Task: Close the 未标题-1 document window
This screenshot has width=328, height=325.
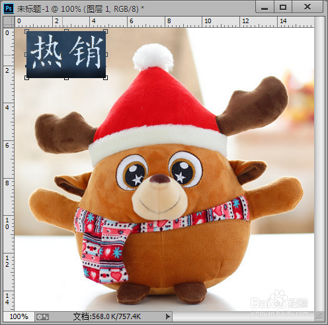Action: click(x=307, y=7)
